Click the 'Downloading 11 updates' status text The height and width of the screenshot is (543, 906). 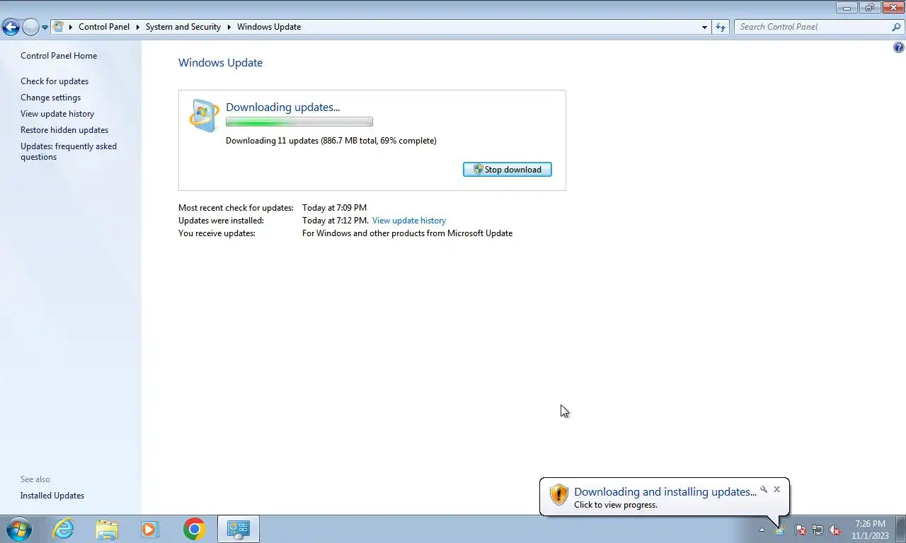pos(331,141)
